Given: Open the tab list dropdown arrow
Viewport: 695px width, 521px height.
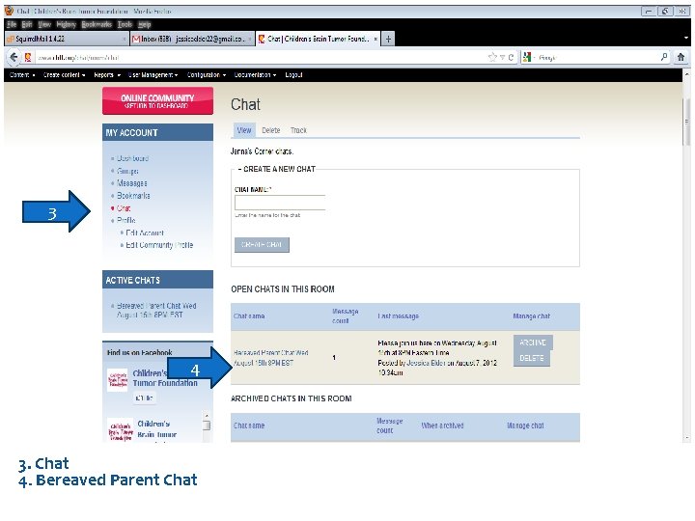Looking at the screenshot, I should 686,38.
